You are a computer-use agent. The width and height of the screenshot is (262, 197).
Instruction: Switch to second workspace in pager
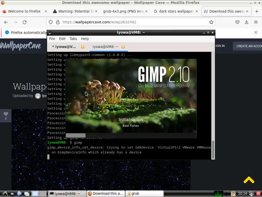pyautogui.click(x=43, y=194)
